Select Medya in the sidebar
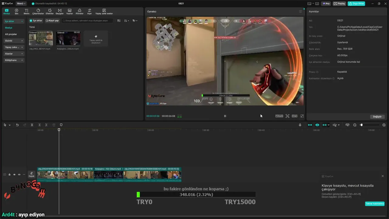 (x=9, y=28)
